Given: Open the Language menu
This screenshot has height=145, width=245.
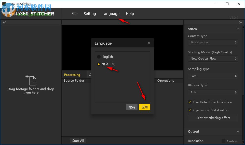Looking at the screenshot, I should click(111, 14).
